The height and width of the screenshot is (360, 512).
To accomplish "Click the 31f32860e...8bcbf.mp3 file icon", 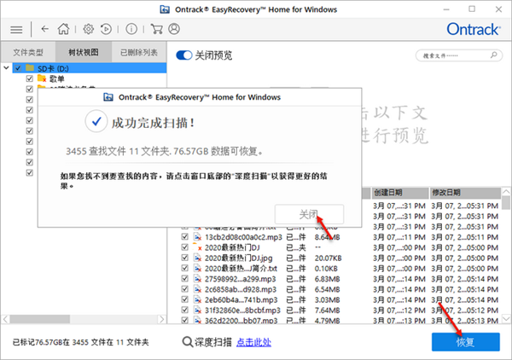I will (x=197, y=310).
